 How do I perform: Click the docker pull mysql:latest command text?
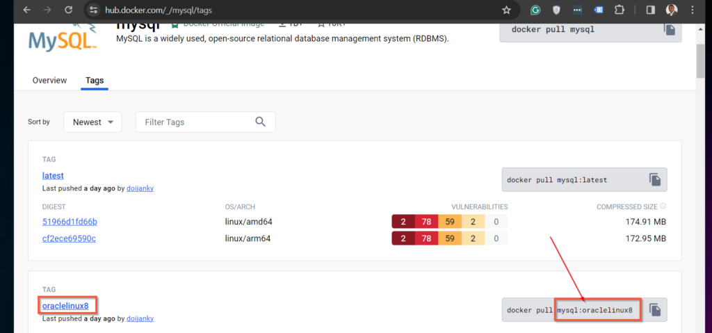pyautogui.click(x=557, y=180)
